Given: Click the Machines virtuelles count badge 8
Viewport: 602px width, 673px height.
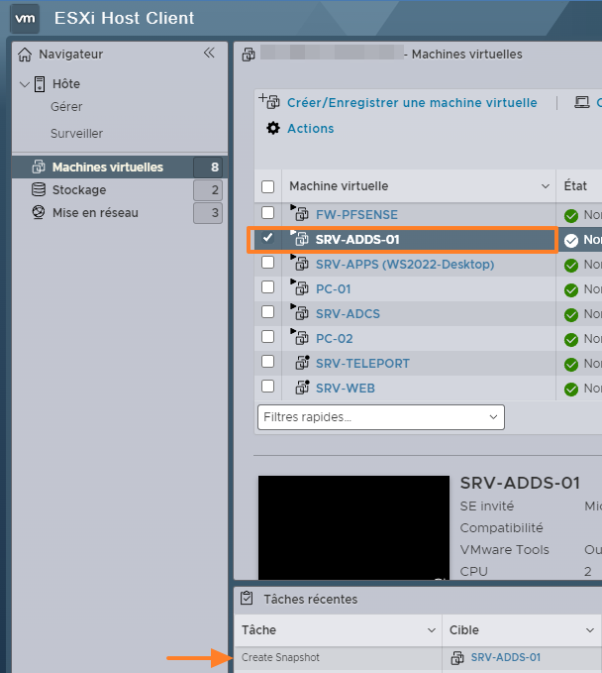Looking at the screenshot, I should [x=208, y=167].
